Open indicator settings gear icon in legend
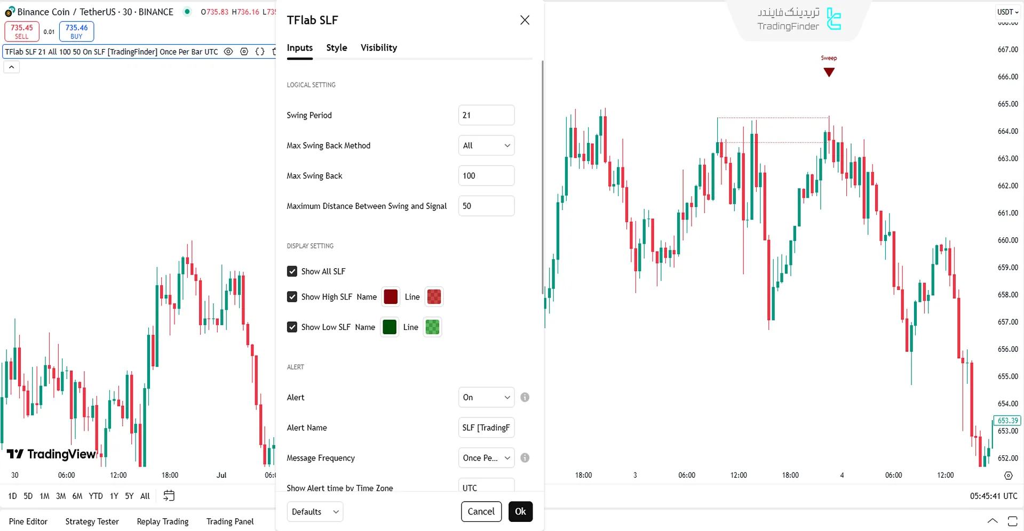The width and height of the screenshot is (1024, 531). (x=244, y=52)
